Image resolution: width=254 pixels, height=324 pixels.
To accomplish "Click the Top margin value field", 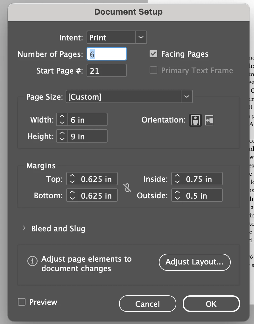I will pos(97,179).
